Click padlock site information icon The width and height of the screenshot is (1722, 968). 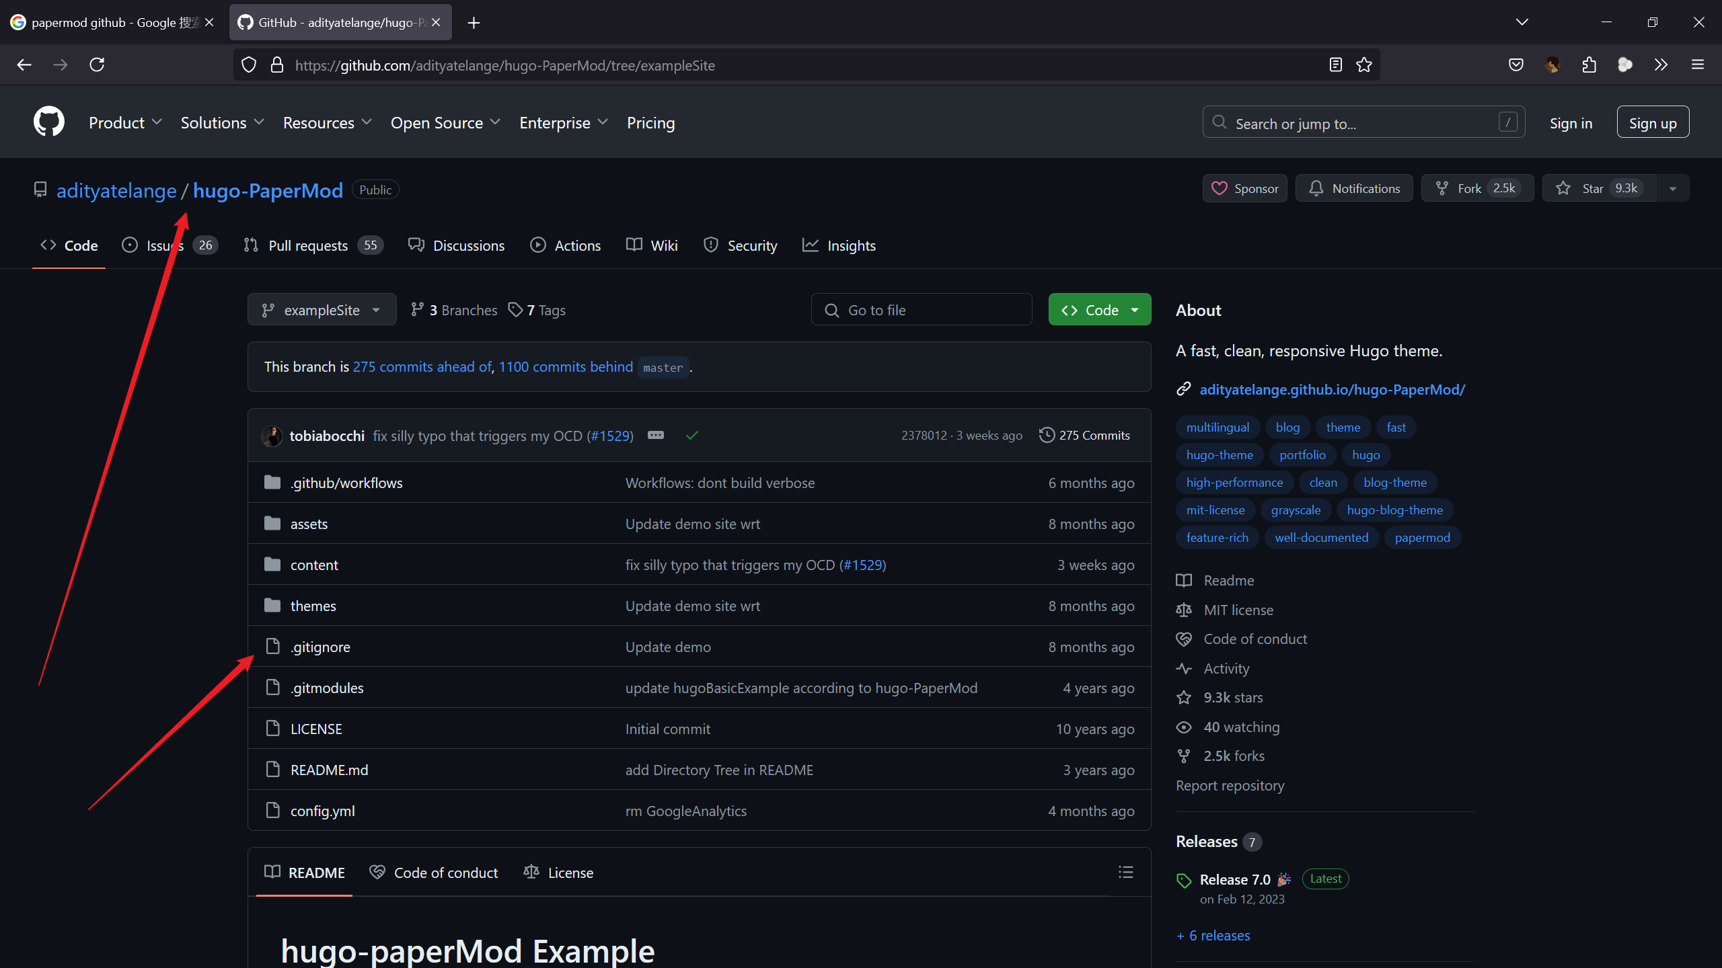276,65
